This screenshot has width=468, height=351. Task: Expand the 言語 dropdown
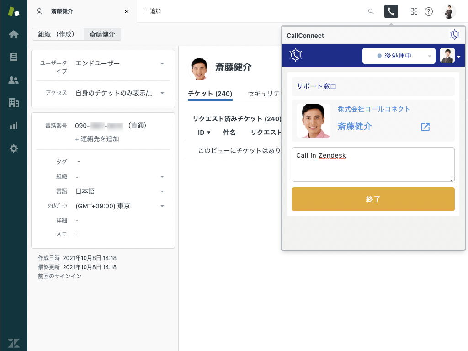[162, 191]
